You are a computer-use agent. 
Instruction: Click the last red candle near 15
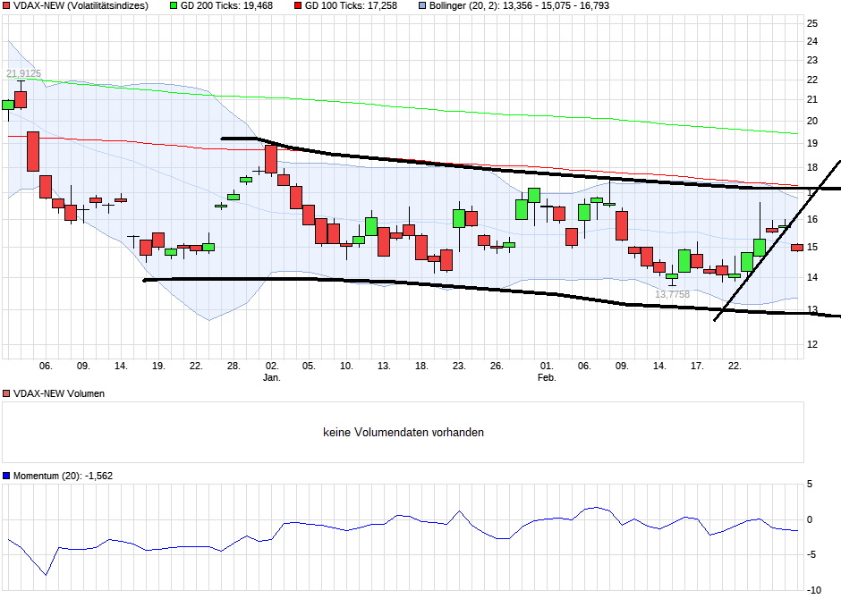click(797, 248)
